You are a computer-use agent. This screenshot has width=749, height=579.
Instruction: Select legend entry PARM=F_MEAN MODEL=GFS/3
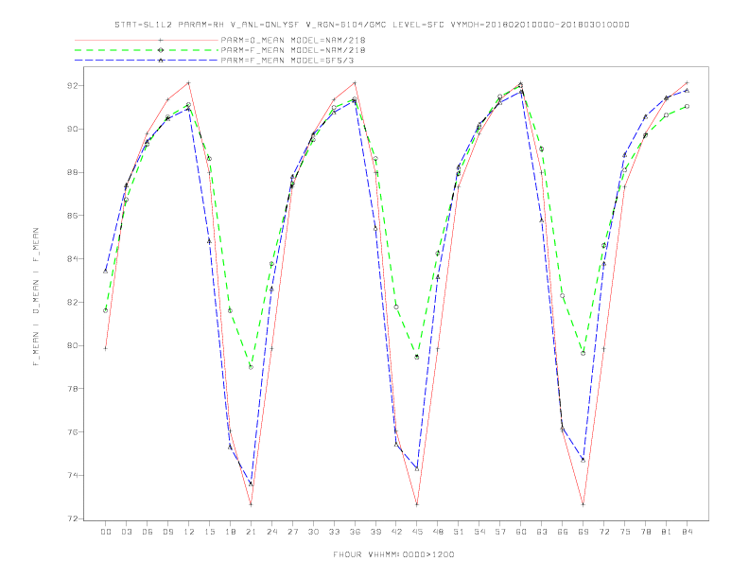287,61
